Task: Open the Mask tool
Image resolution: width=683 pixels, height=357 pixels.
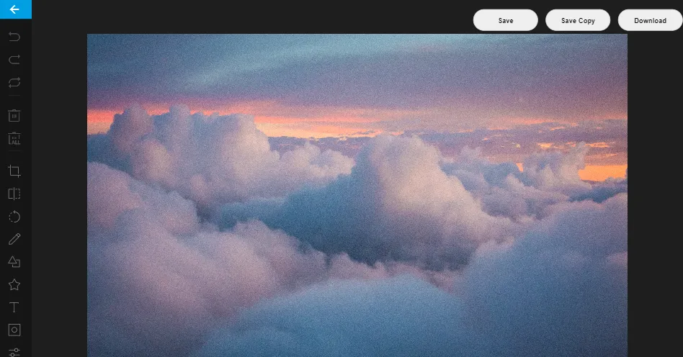Action: click(x=14, y=330)
